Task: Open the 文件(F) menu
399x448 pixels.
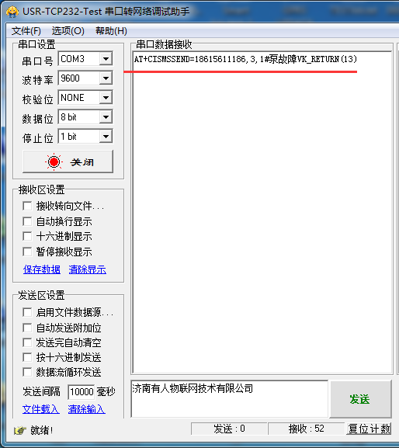Action: click(x=26, y=30)
